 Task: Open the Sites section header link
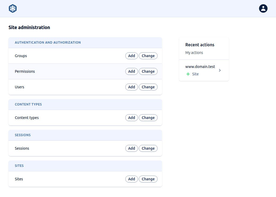(19, 166)
